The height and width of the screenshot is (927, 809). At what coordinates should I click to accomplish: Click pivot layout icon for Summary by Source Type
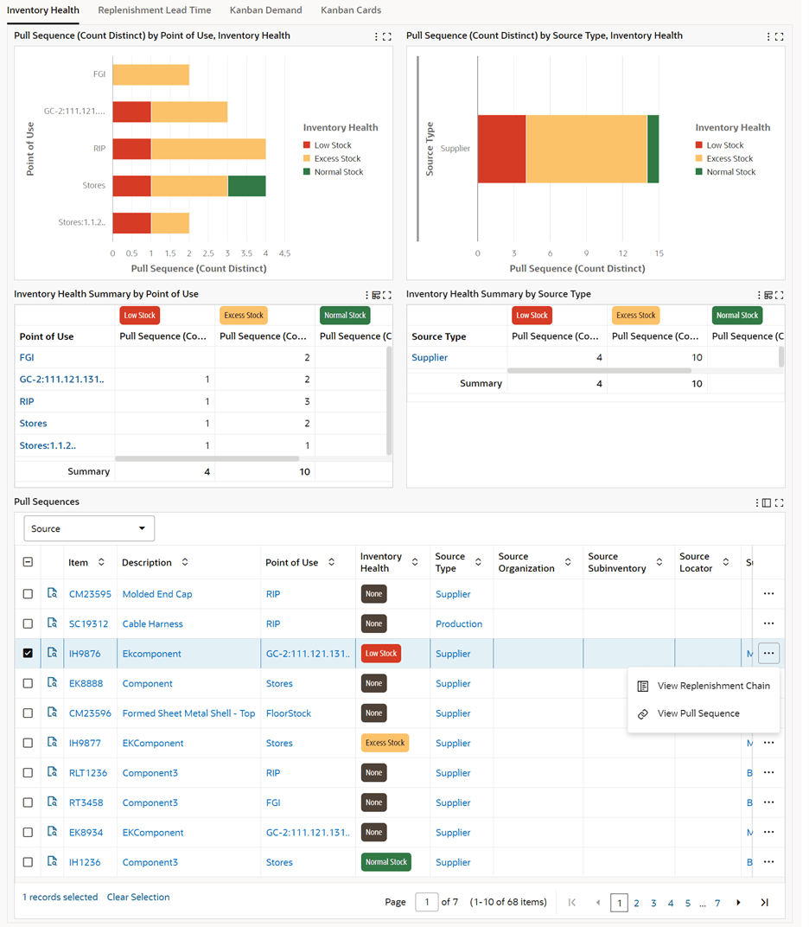coord(768,295)
